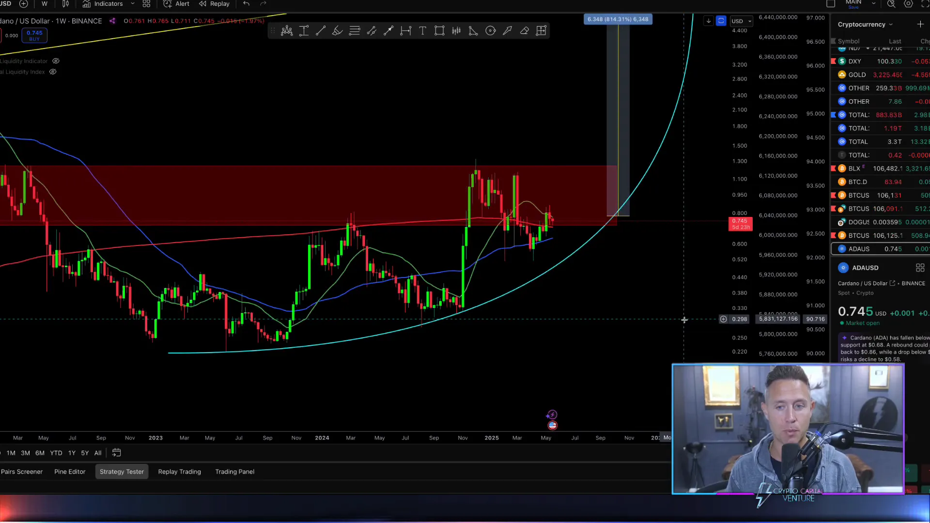Image resolution: width=930 pixels, height=523 pixels.
Task: Toggle the down-arrow scale button
Action: (709, 21)
